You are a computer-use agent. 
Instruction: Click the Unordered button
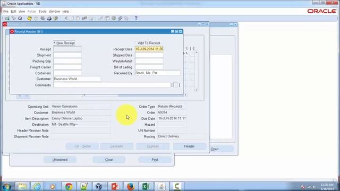click(x=60, y=160)
